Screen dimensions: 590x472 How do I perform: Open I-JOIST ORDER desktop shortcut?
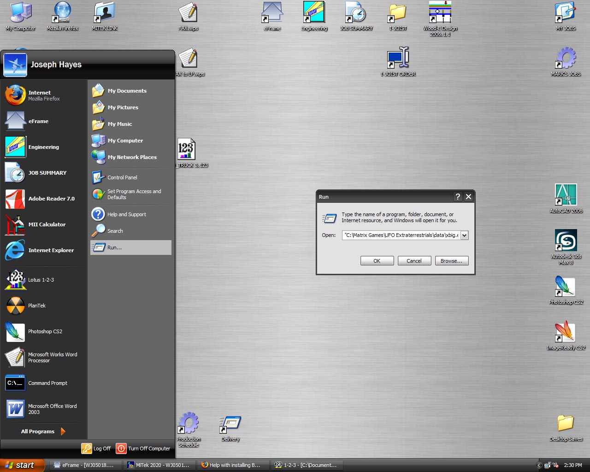point(398,62)
